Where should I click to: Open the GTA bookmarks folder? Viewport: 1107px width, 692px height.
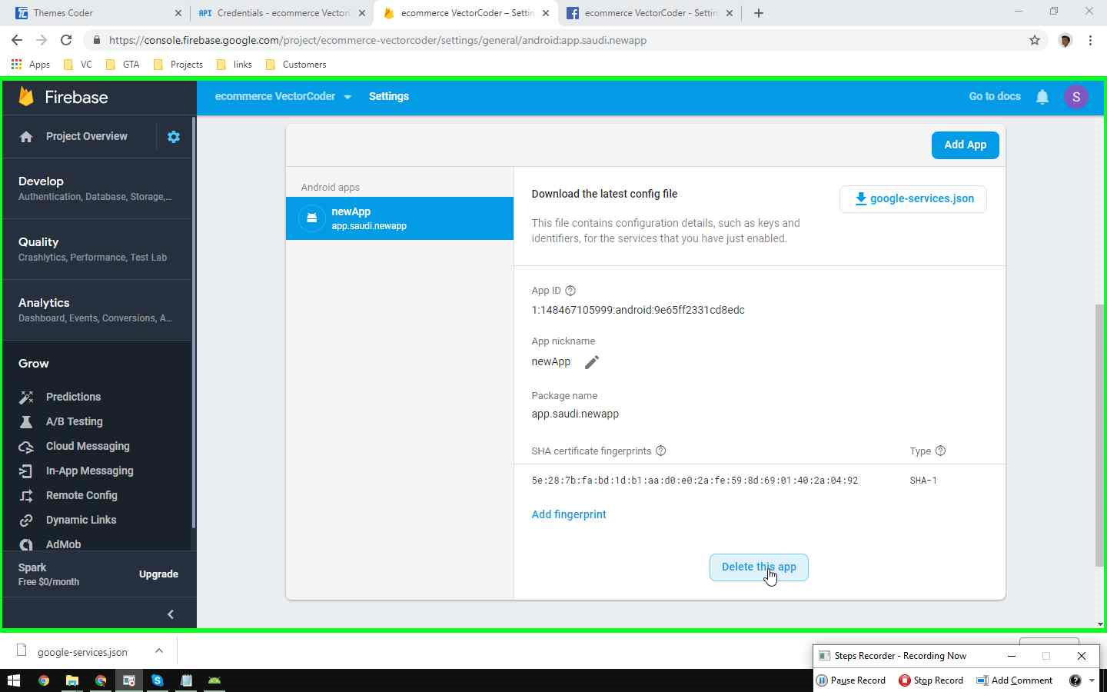coord(123,65)
